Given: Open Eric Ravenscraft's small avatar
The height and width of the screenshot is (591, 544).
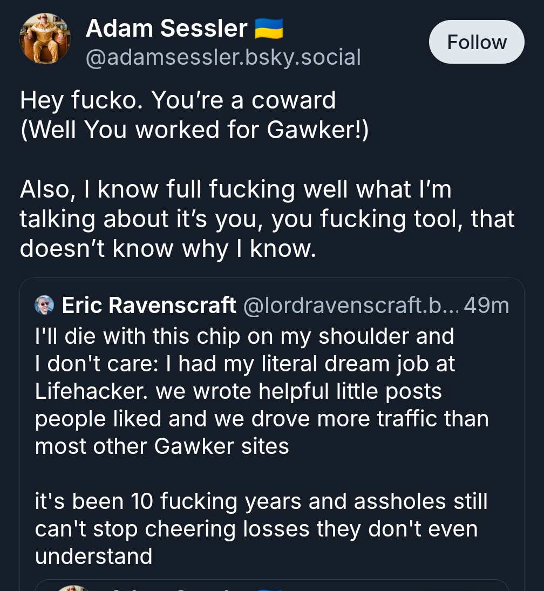Looking at the screenshot, I should coord(44,305).
